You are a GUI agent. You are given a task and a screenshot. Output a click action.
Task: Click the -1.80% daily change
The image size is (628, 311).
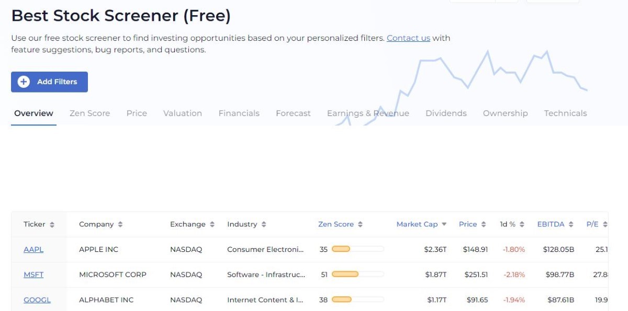click(x=514, y=250)
